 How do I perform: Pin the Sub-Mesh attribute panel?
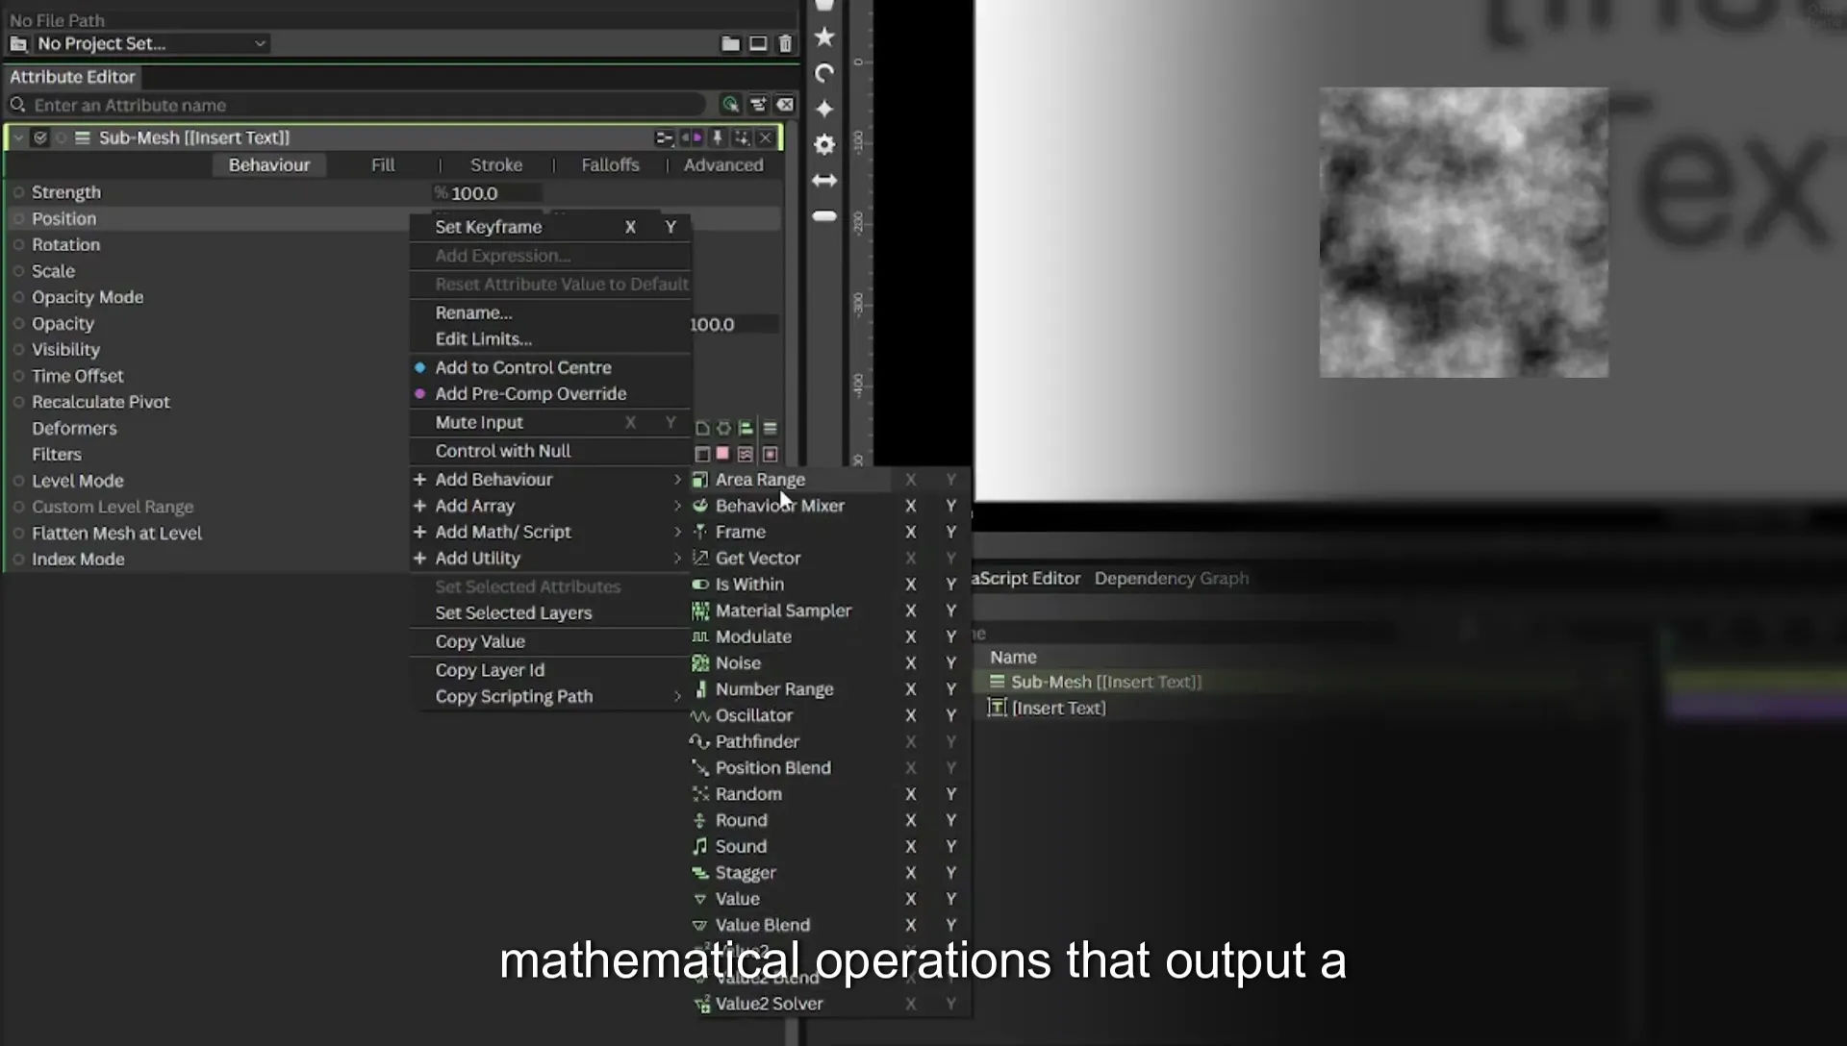pyautogui.click(x=717, y=137)
